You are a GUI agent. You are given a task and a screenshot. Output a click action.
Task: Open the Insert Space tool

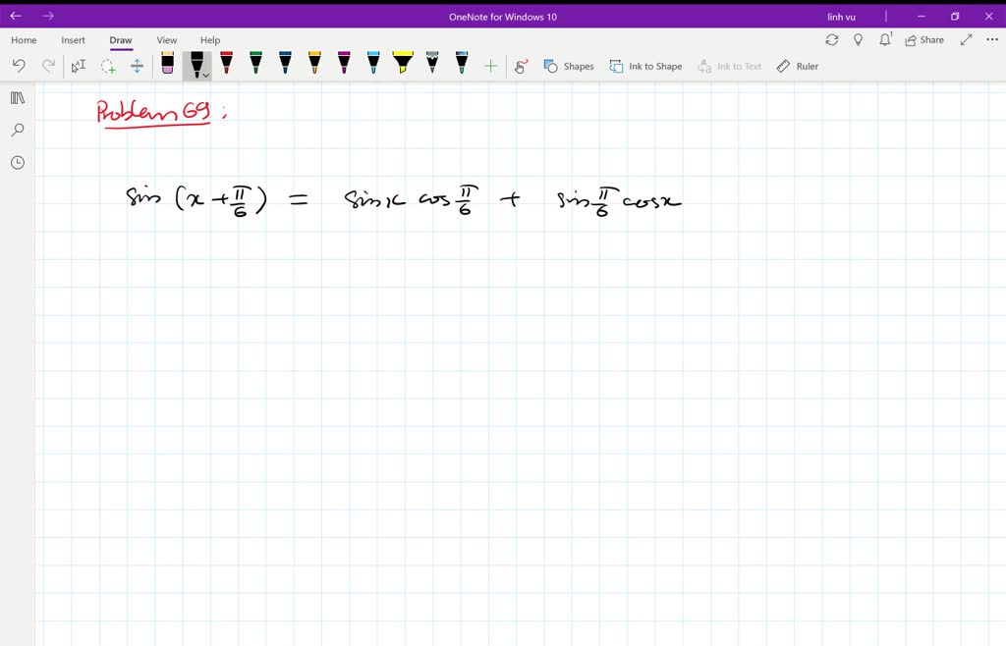tap(138, 65)
